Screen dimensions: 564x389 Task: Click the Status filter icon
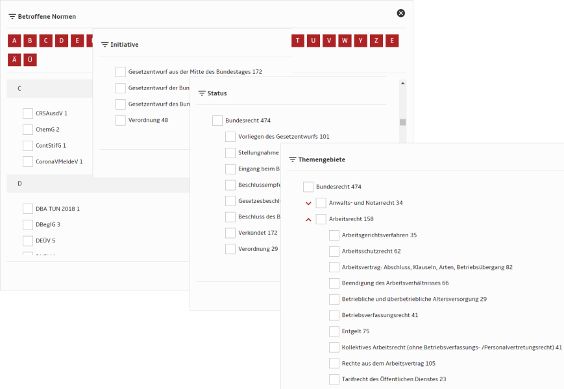tap(202, 93)
